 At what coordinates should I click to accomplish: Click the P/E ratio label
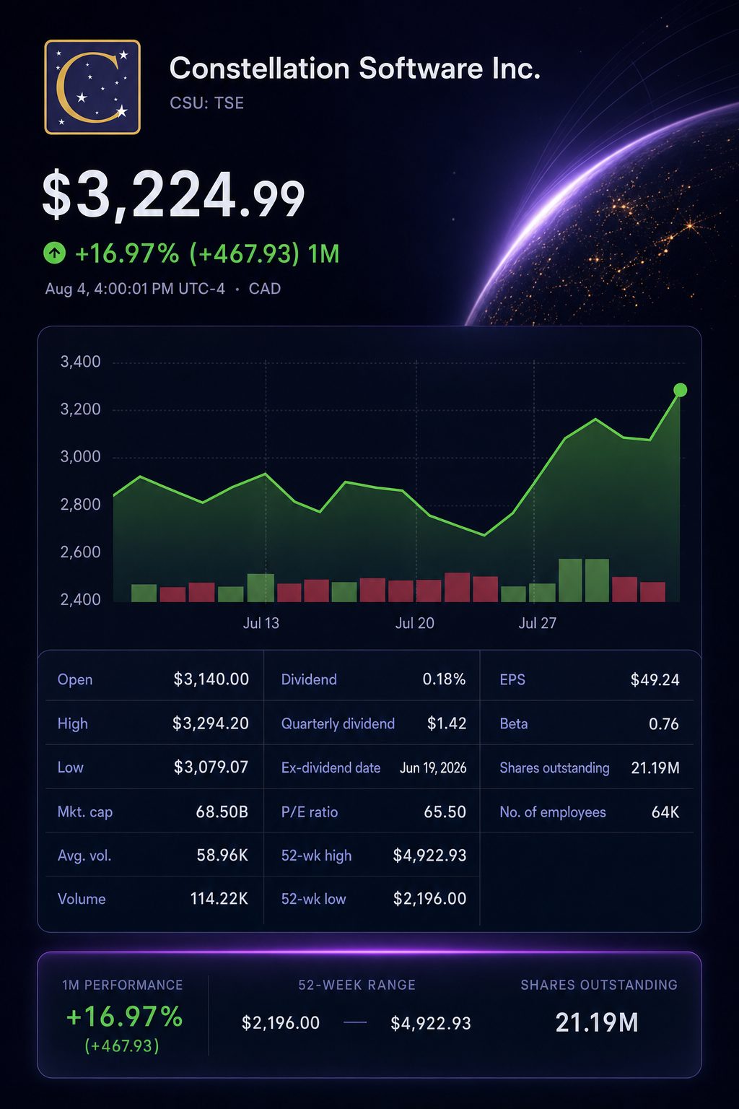point(310,812)
